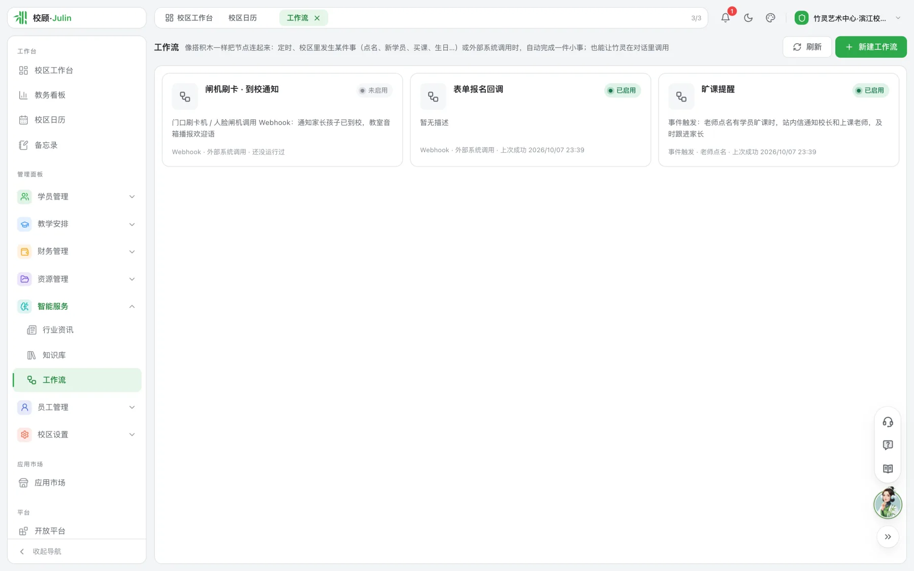914x571 pixels.
Task: Open the 竹灵艺术中心 campus dropdown
Action: pos(848,18)
